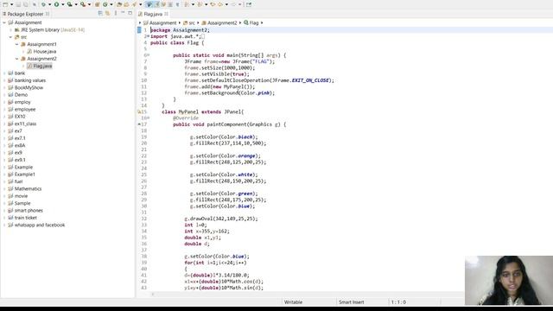Click the override marker on line 17

[139, 124]
